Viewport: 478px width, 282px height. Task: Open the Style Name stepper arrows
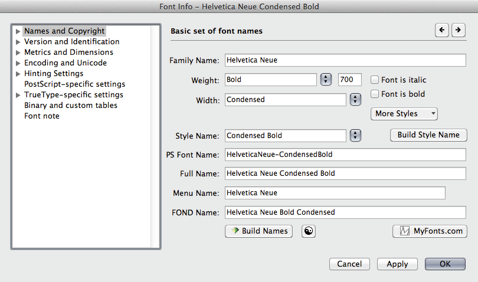coord(355,136)
